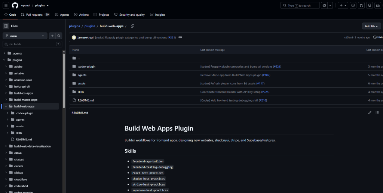Click the README.md panel heading
Image resolution: width=383 pixels, height=193 pixels.
pyautogui.click(x=80, y=113)
